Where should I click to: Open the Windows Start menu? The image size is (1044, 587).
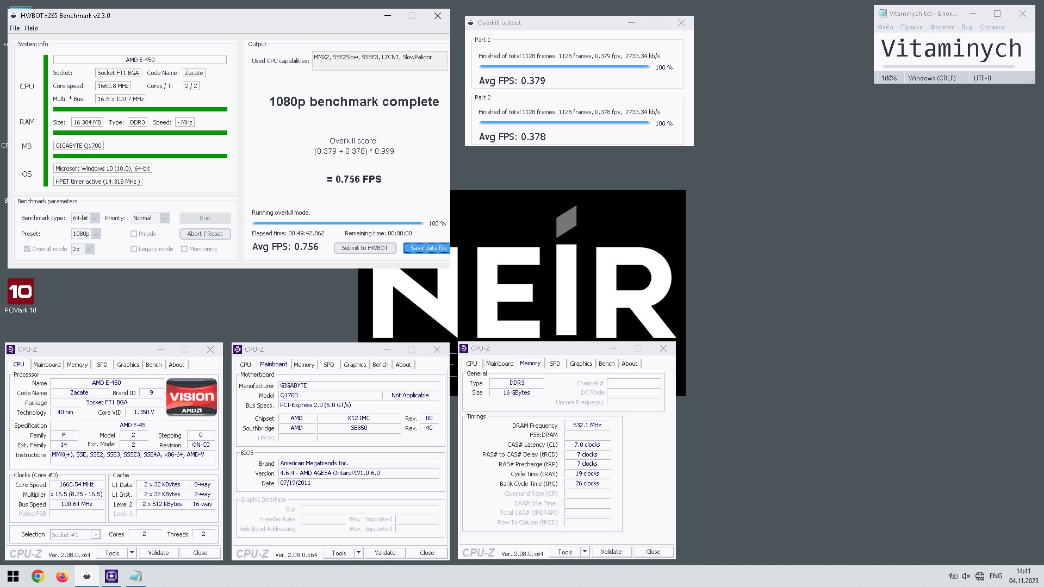pos(13,576)
